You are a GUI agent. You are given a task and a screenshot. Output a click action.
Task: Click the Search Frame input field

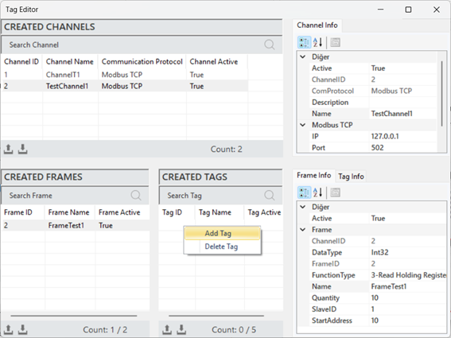tap(69, 196)
